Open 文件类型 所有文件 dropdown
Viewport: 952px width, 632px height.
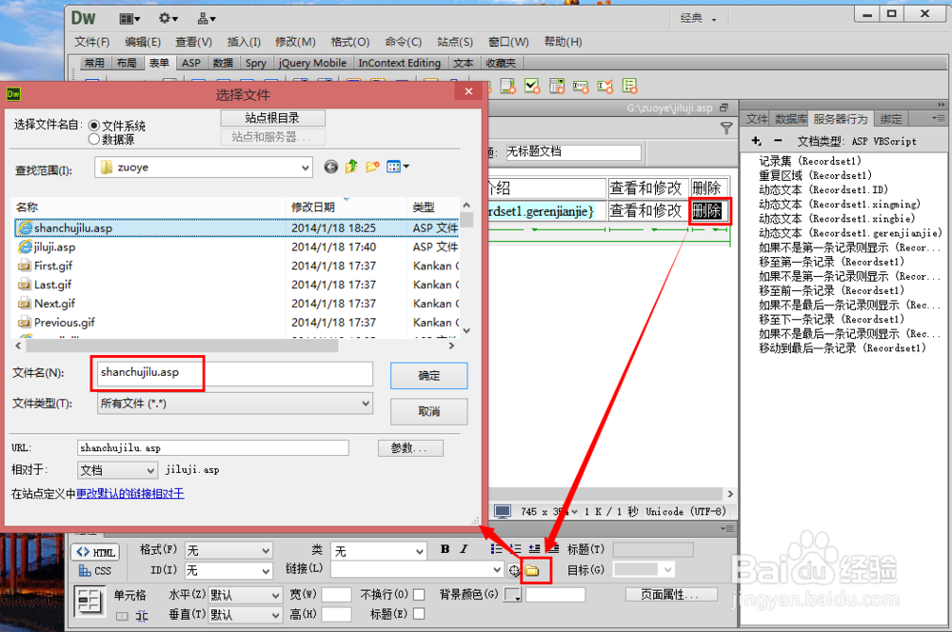pos(235,404)
